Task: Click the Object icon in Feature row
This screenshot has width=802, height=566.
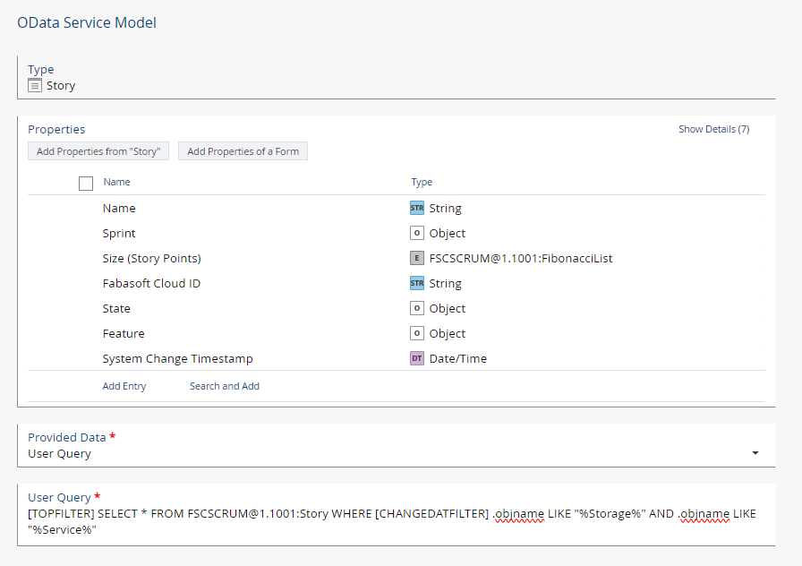Action: click(417, 333)
